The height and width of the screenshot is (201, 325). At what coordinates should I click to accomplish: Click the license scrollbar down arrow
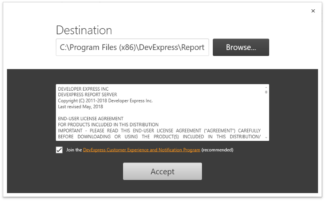[266, 138]
